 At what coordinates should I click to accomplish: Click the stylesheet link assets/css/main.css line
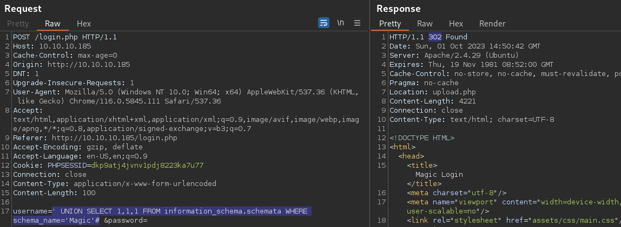click(514, 221)
